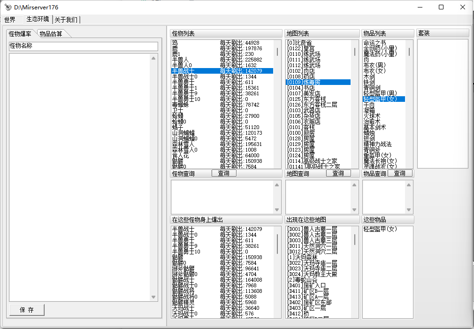Select 骷髅战将 with 113608 in drop list
Screen dimensions: 474x329
[x=222, y=291]
